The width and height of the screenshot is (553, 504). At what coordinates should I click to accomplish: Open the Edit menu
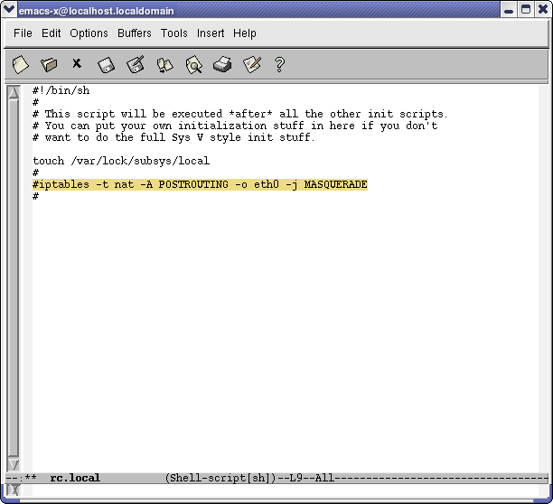pos(52,33)
